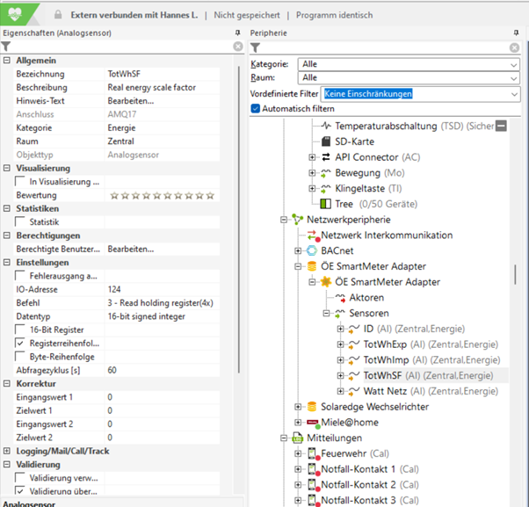Click the Netzwerkperipherie network icon
The height and width of the screenshot is (507, 529).
click(x=298, y=220)
